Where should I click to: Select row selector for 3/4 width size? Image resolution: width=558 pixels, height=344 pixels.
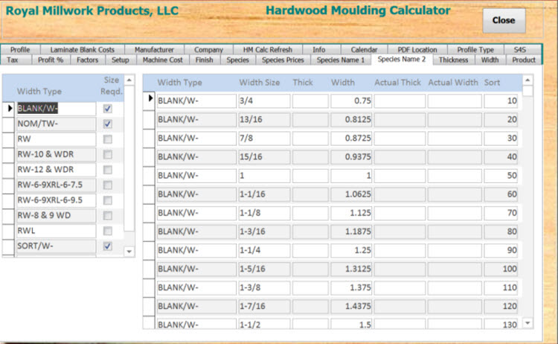tap(149, 101)
